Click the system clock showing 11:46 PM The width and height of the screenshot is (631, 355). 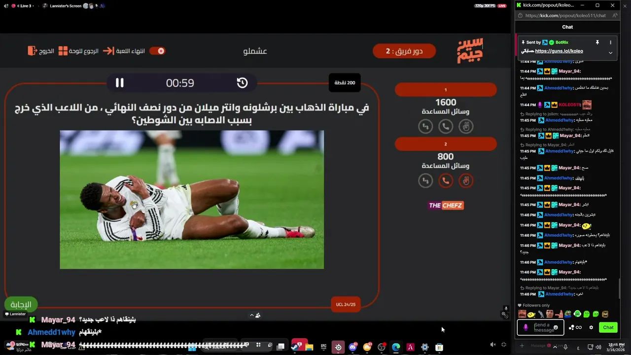click(616, 347)
